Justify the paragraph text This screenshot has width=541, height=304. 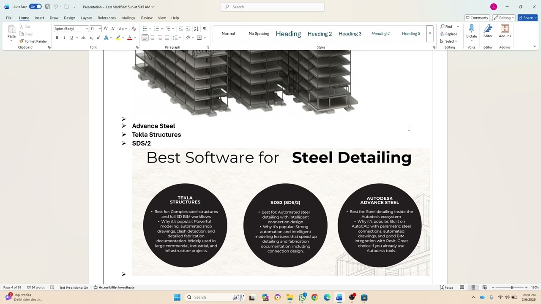pyautogui.click(x=167, y=38)
